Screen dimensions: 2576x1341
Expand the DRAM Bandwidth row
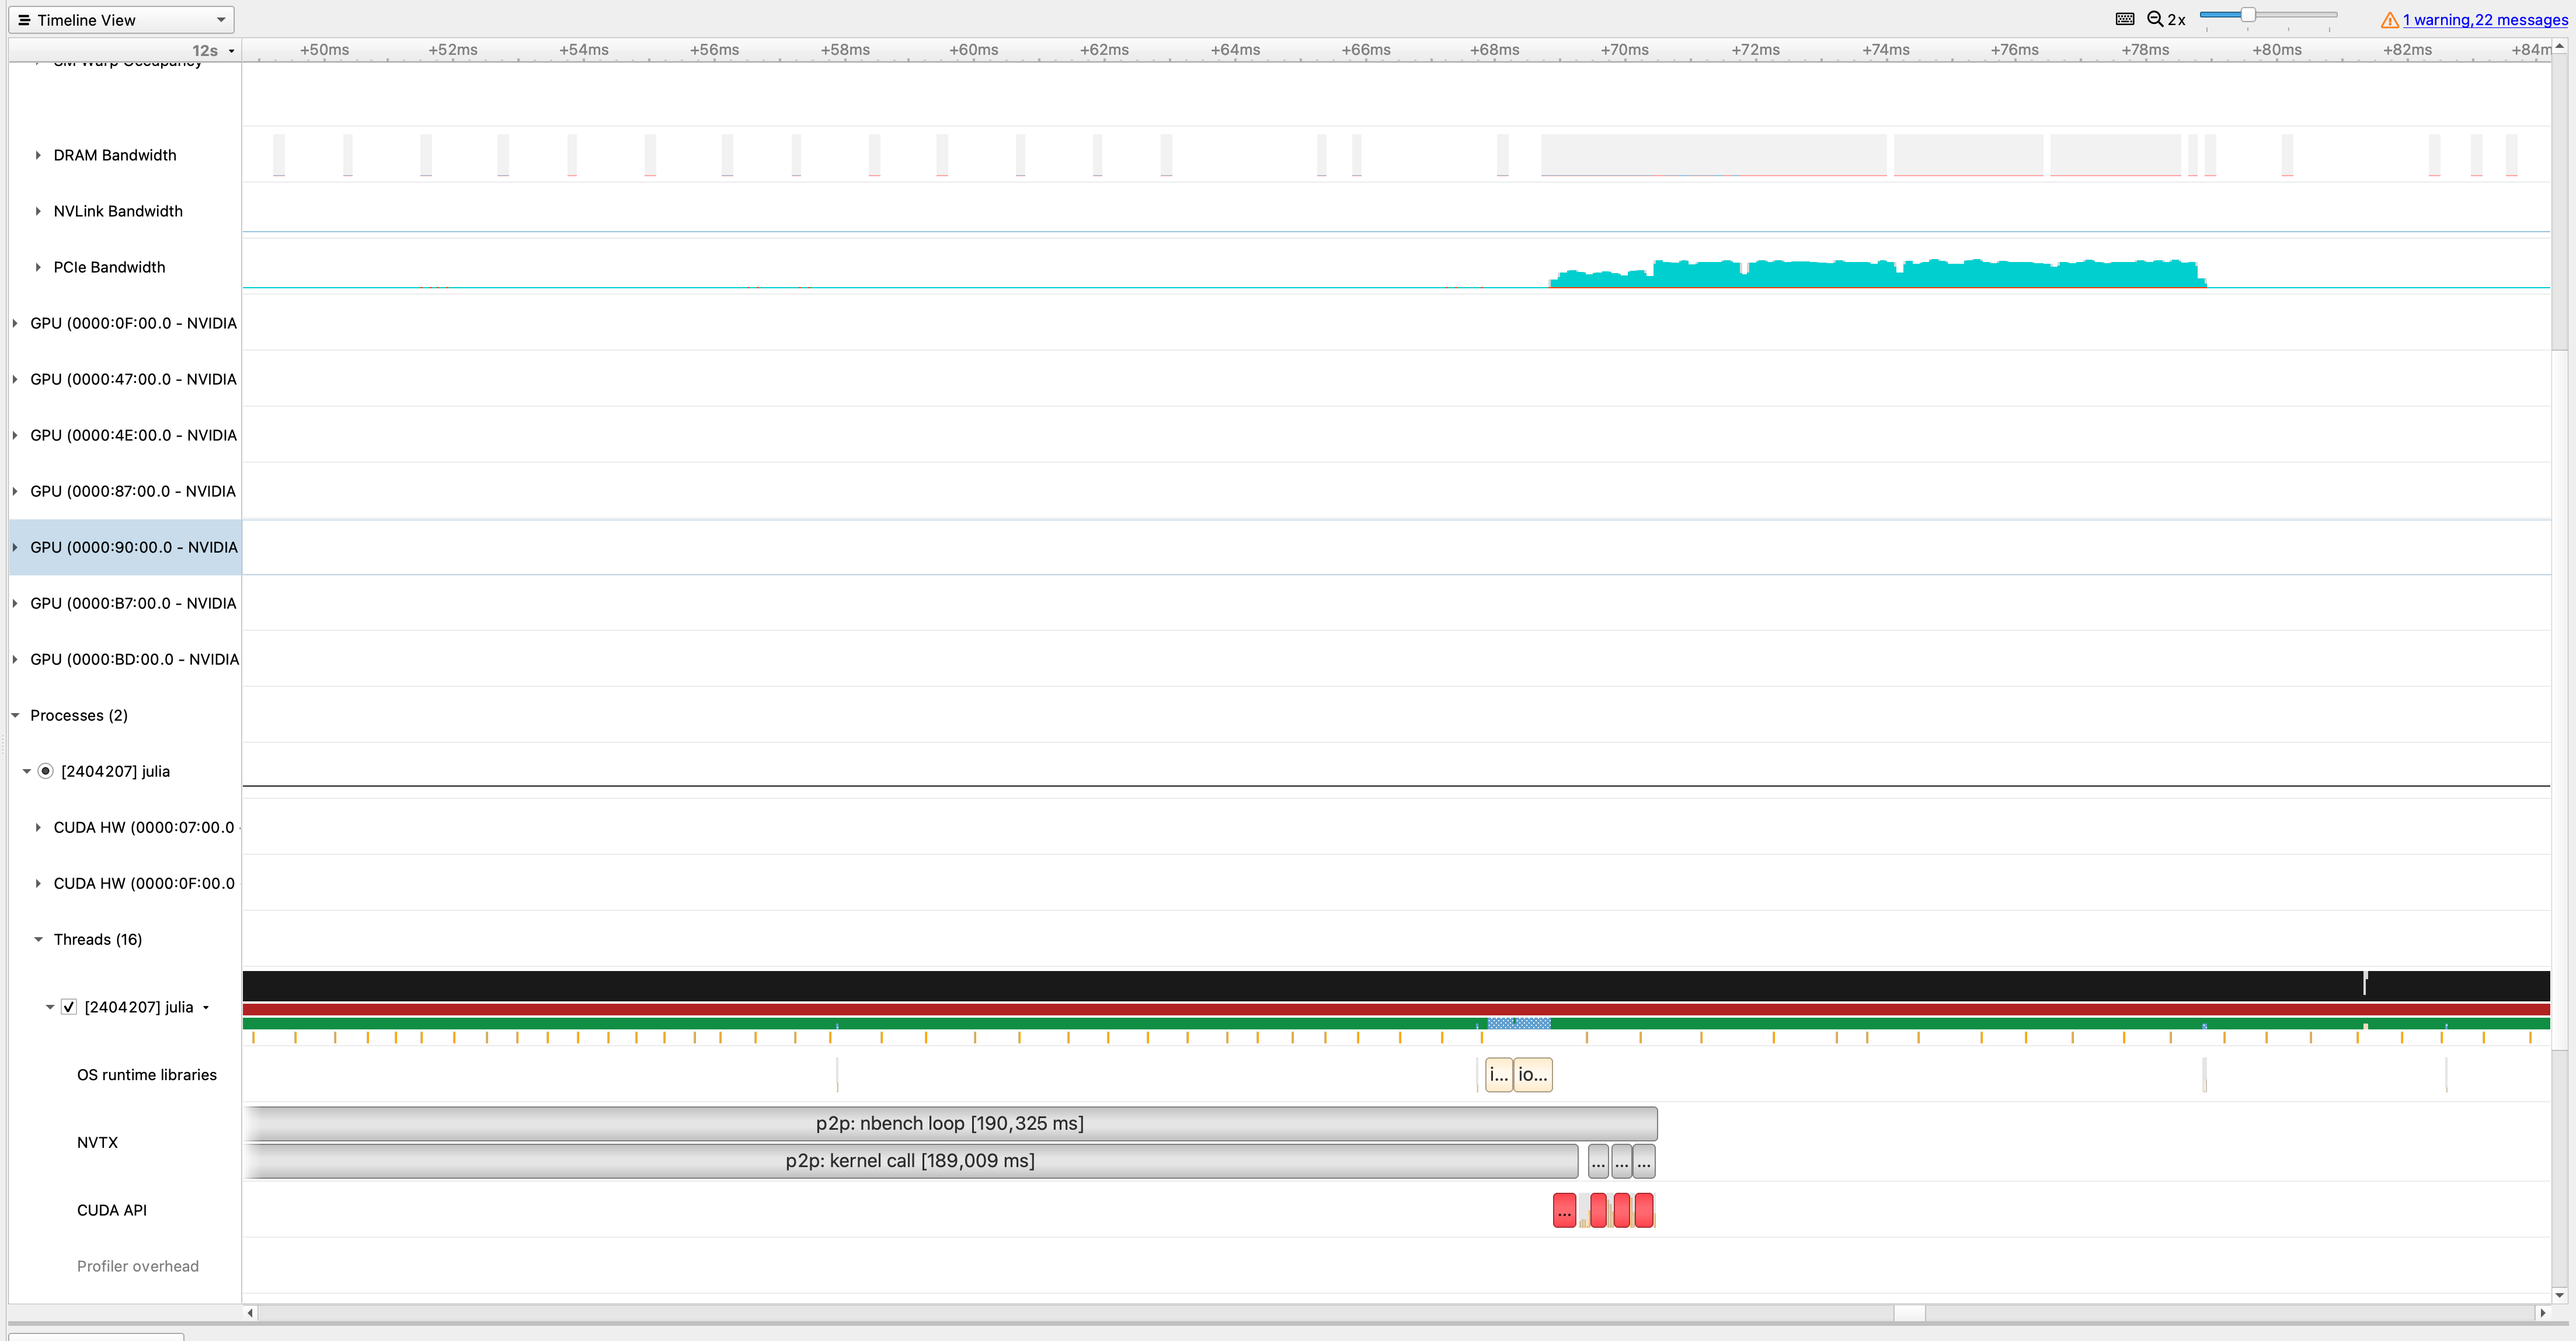pyautogui.click(x=37, y=155)
